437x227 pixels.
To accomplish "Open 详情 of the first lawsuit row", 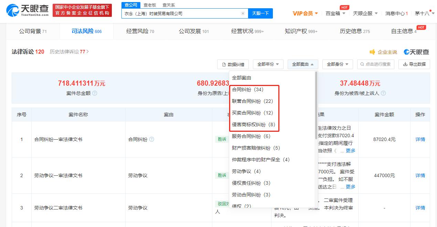I will pyautogui.click(x=420, y=139).
